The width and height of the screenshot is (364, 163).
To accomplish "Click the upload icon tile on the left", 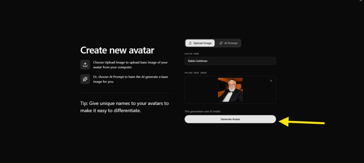I will tap(85, 65).
